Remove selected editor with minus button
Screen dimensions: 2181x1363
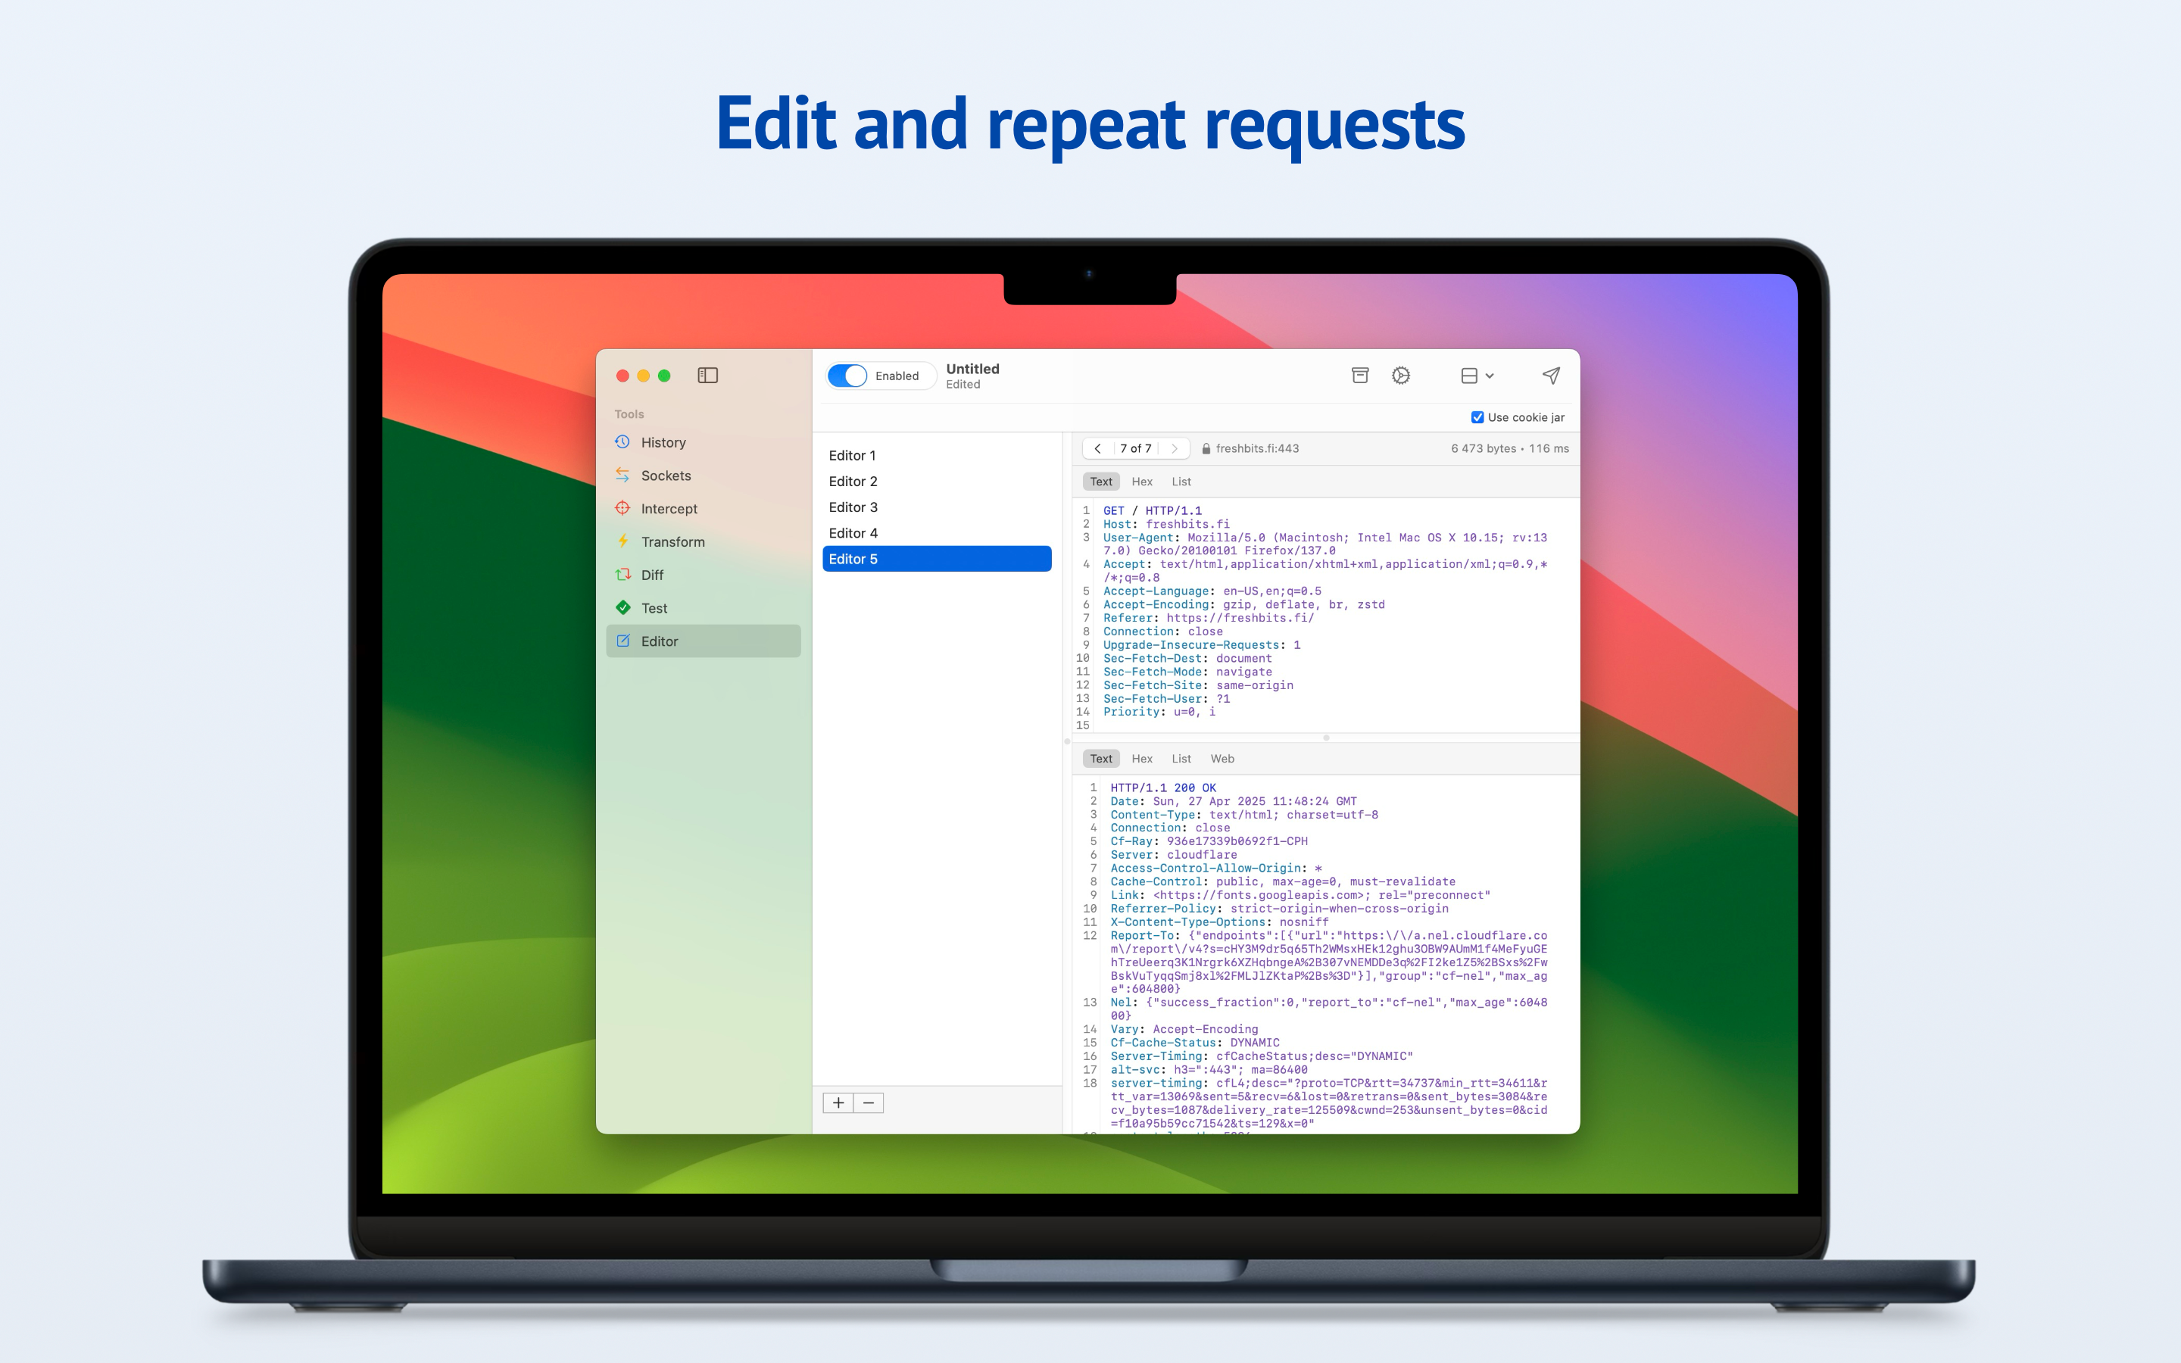tap(869, 1103)
